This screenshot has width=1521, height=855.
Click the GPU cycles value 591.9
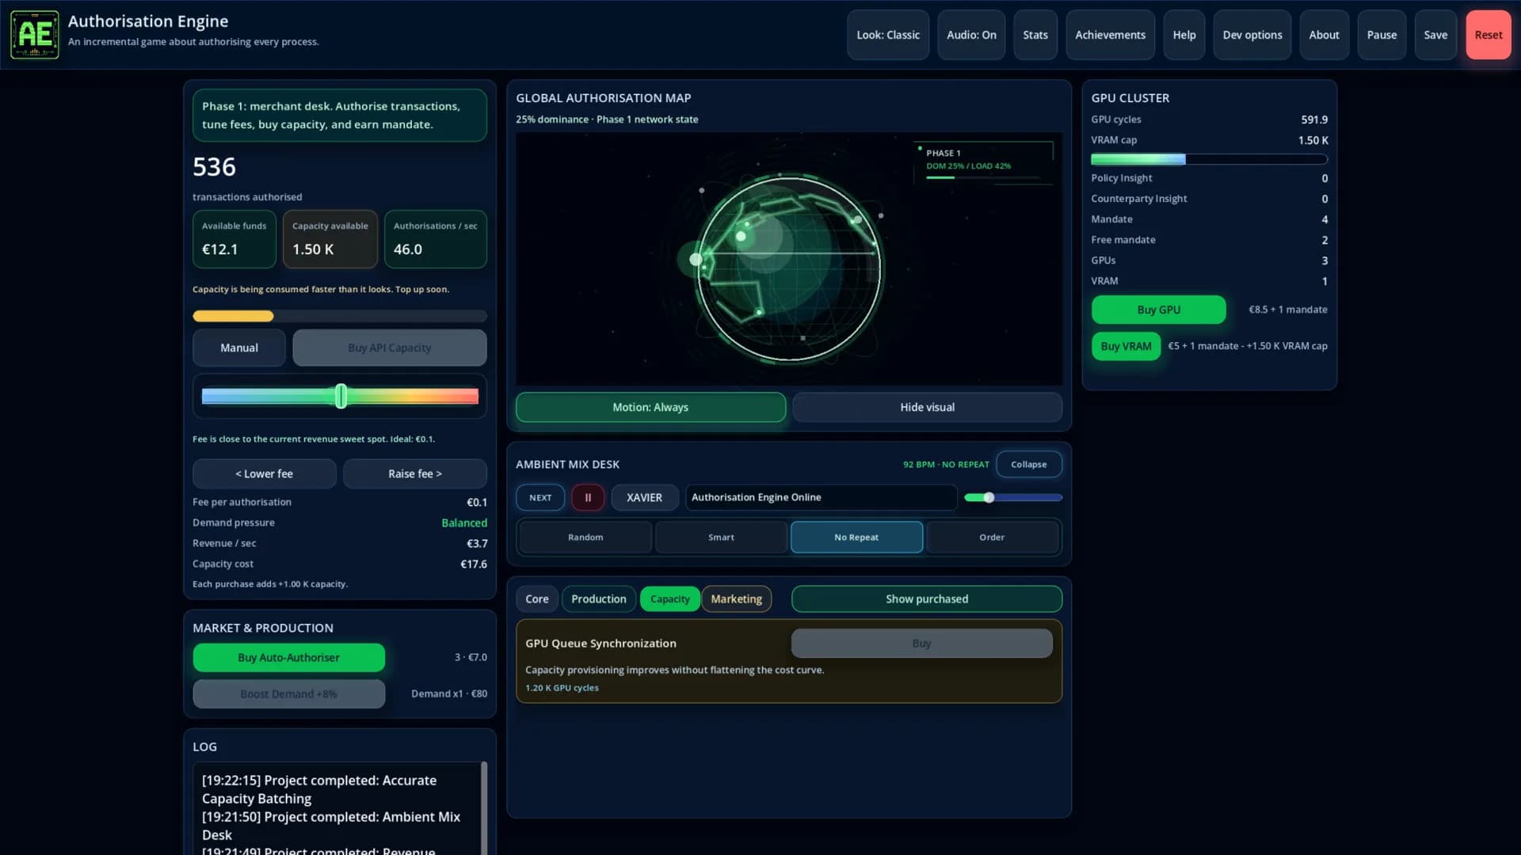click(x=1314, y=120)
